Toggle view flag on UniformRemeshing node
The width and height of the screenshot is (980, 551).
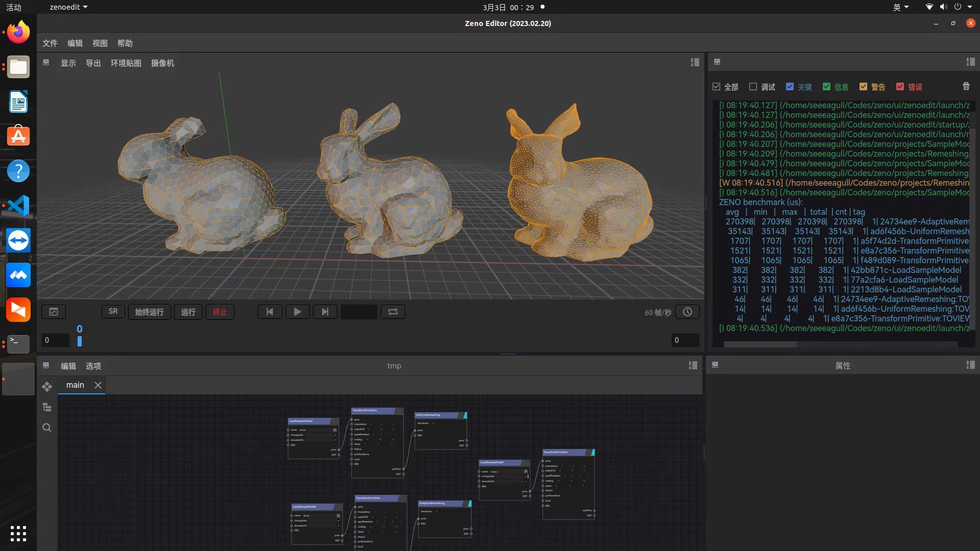[x=465, y=415]
